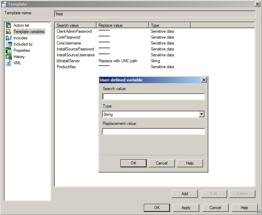Click the Apply button at bottom
The width and height of the screenshot is (262, 215).
point(186,208)
